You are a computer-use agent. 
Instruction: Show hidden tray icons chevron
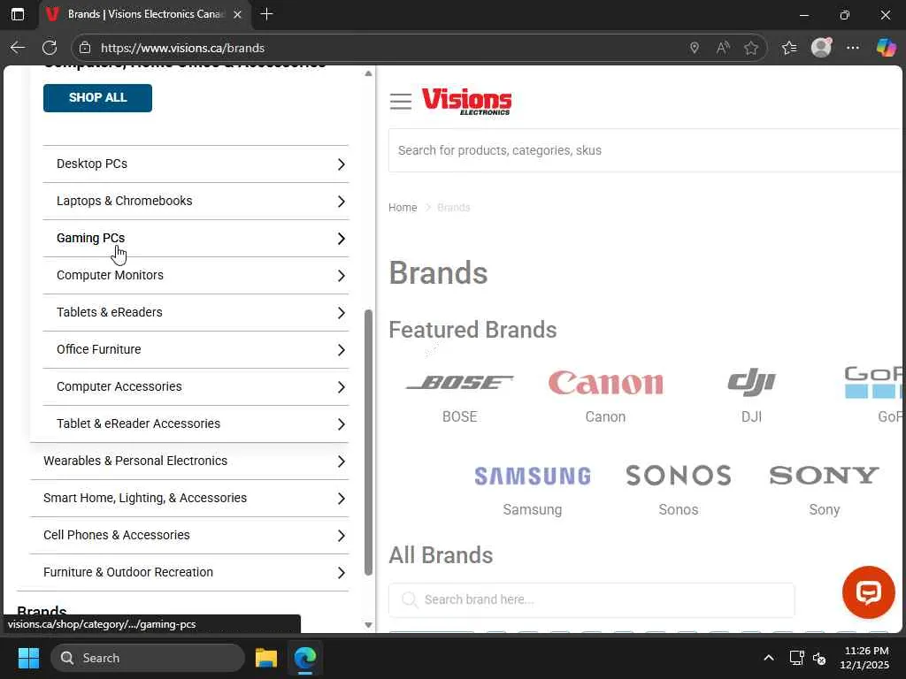click(769, 658)
